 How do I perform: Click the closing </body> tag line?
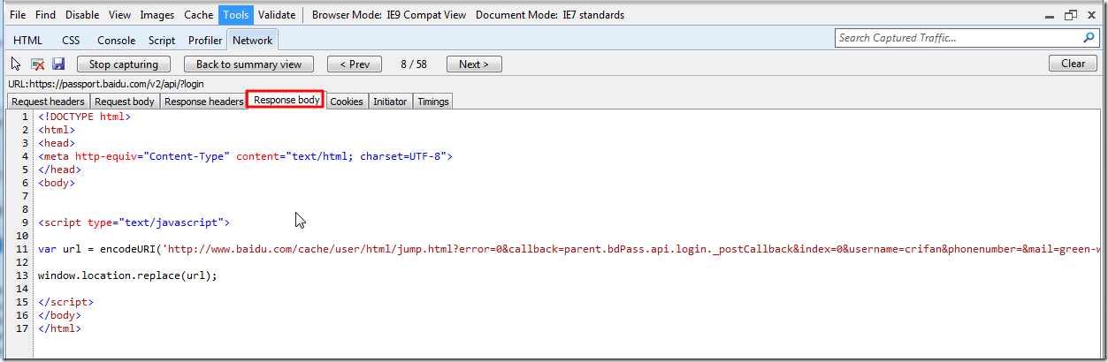(x=59, y=315)
